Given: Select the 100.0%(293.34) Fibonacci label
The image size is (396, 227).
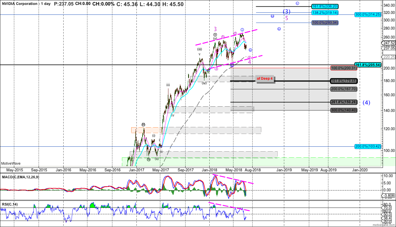Looking at the screenshot, I should 325,23.
